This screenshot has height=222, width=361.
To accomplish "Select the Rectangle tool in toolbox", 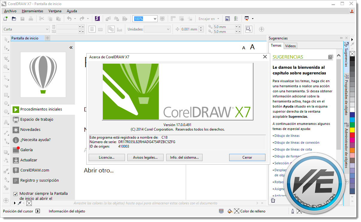I will click(x=6, y=95).
